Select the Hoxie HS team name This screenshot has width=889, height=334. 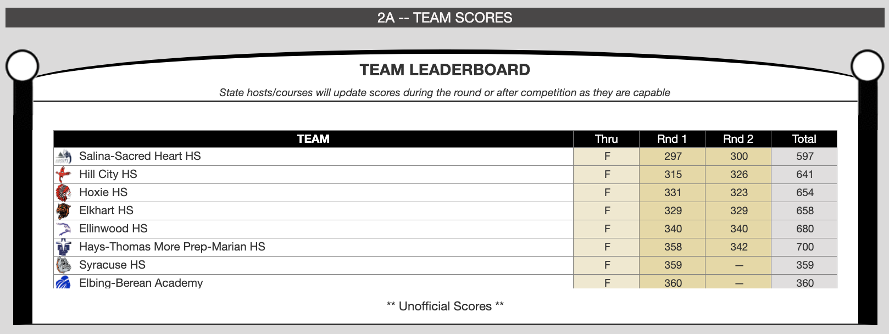pyautogui.click(x=103, y=192)
